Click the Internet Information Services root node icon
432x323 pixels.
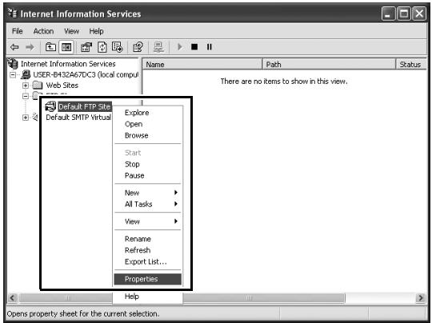pyautogui.click(x=13, y=64)
